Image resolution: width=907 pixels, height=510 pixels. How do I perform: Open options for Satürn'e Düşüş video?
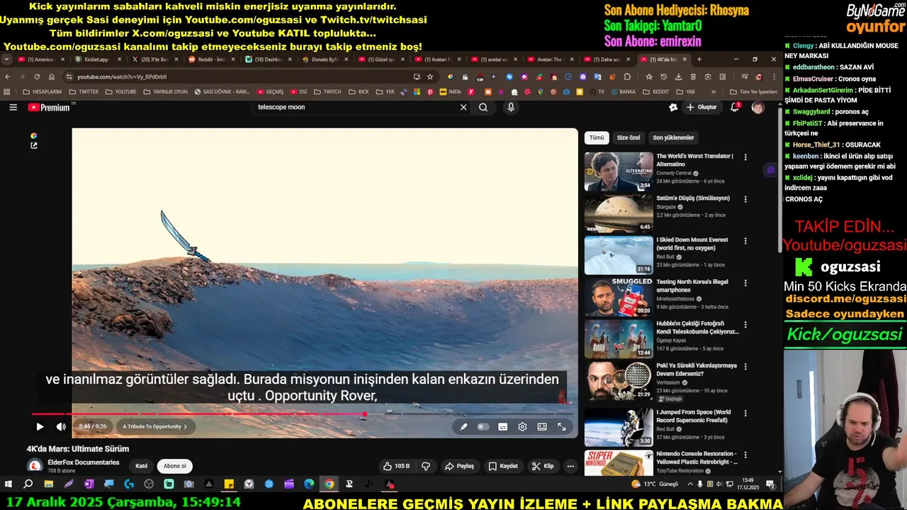pos(745,199)
